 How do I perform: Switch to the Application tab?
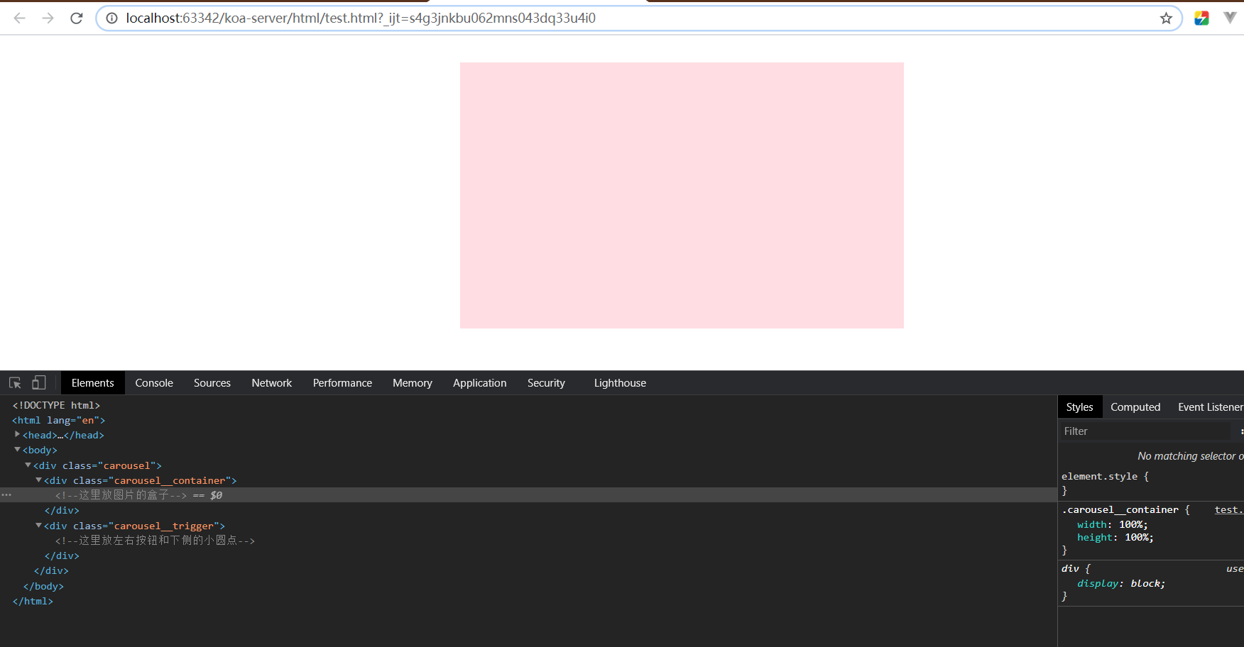click(x=480, y=383)
